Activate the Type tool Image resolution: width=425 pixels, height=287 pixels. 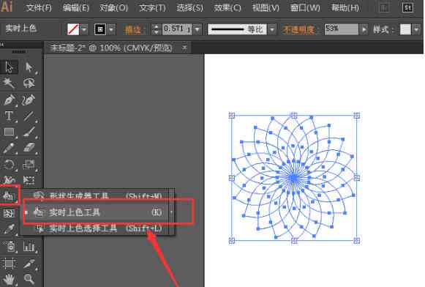click(x=9, y=116)
